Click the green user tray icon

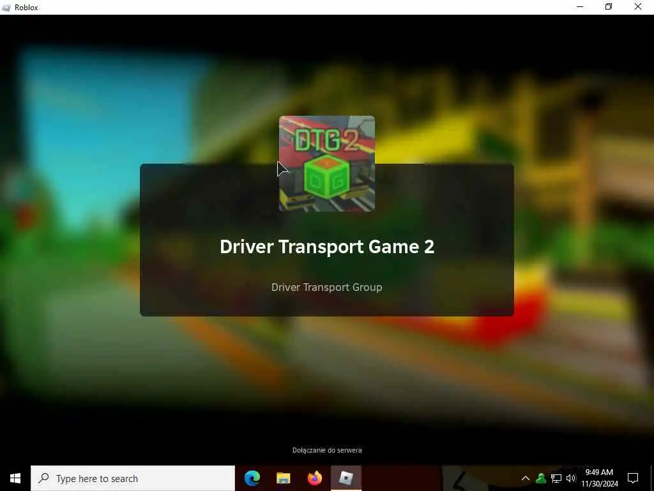pos(541,478)
